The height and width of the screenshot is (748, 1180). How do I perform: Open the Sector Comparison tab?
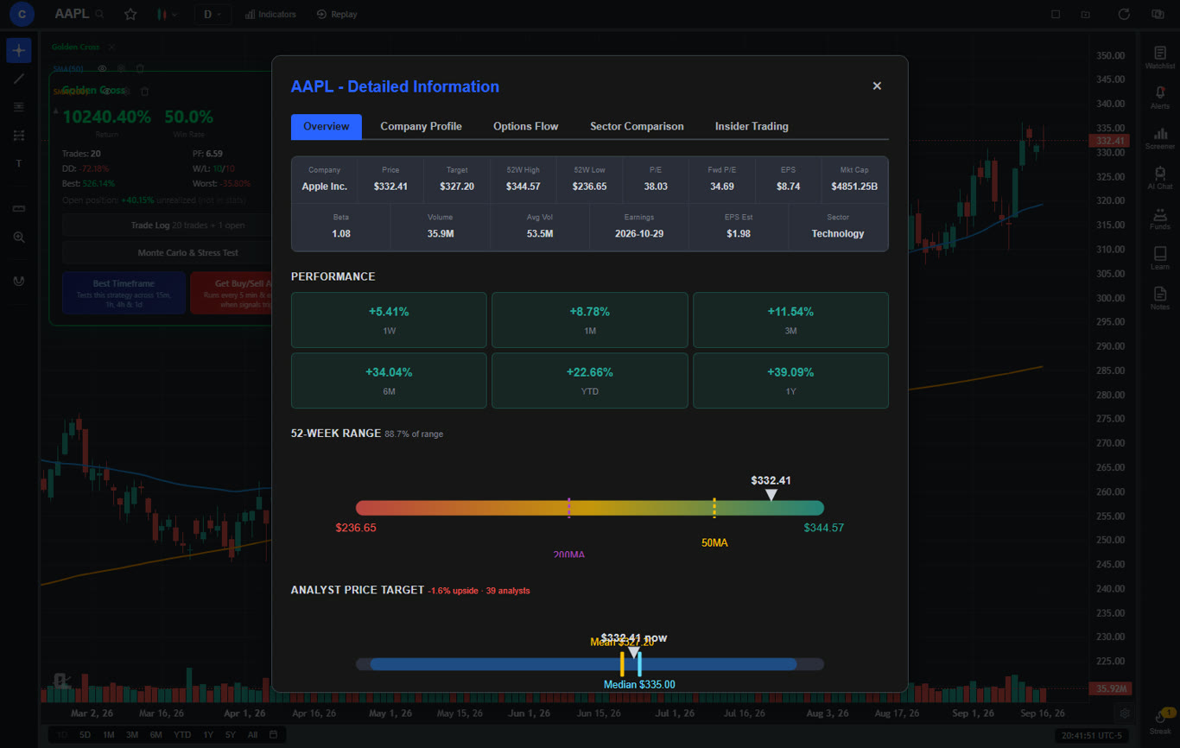pos(637,126)
